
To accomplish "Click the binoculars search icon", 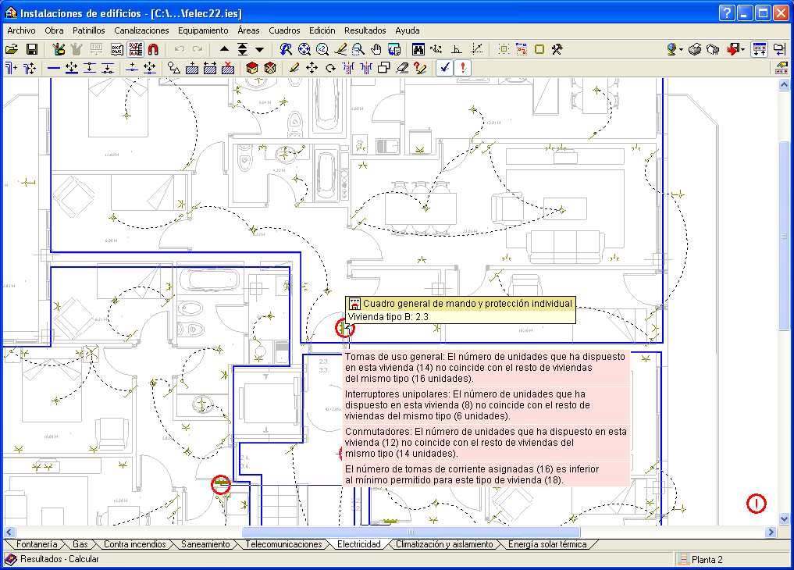I will pyautogui.click(x=418, y=49).
